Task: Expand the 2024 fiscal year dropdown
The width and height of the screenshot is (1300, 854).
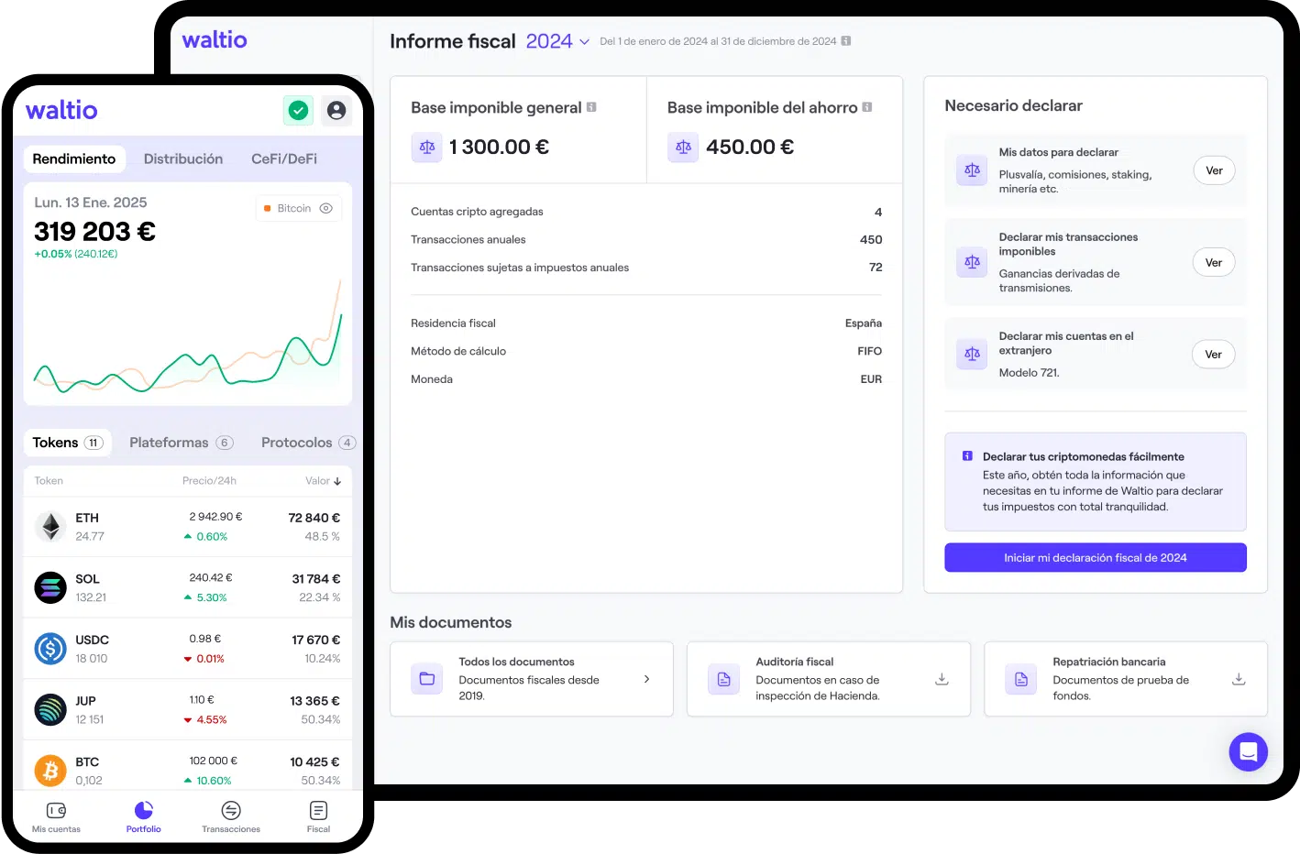Action: point(584,42)
